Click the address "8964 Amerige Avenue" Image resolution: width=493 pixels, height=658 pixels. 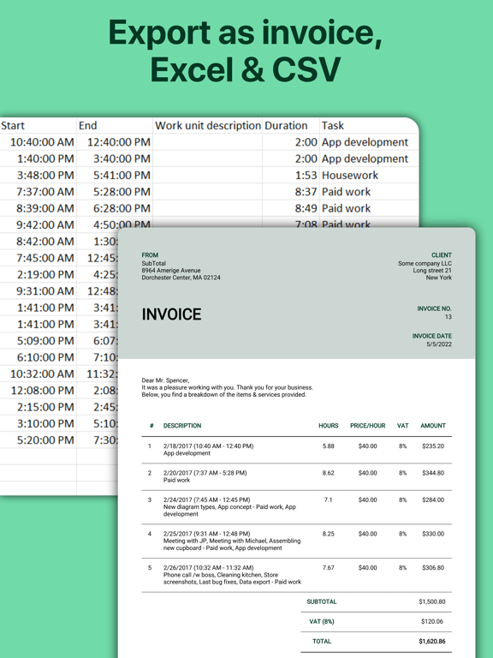pos(171,271)
